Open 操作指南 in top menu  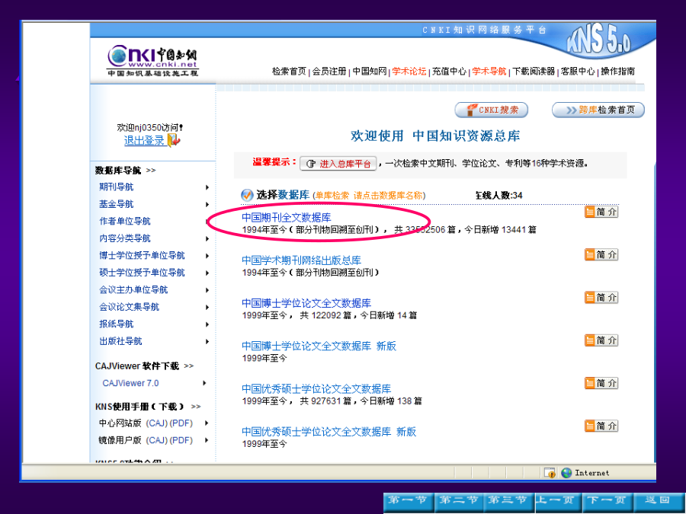[617, 72]
